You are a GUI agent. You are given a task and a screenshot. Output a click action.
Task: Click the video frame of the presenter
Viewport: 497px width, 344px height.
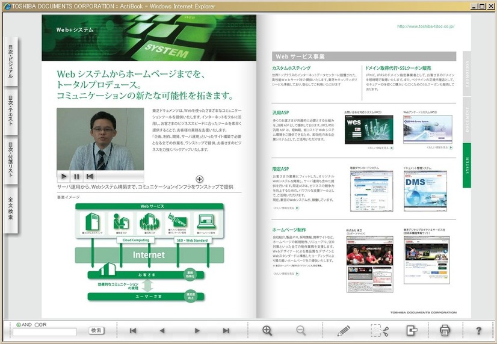point(100,139)
